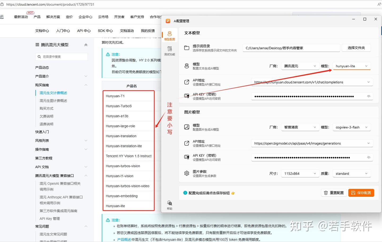
Task: Click the Hunyuan-TurboS table row
Action: coord(128,106)
